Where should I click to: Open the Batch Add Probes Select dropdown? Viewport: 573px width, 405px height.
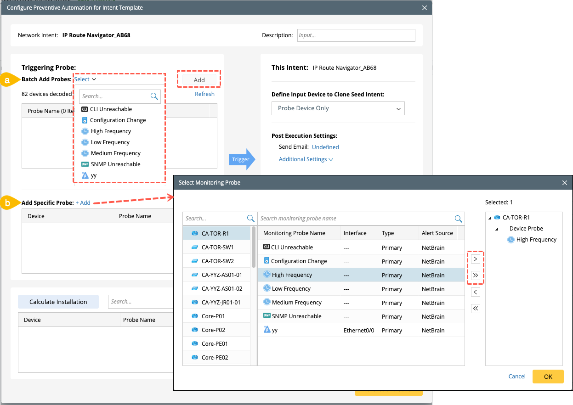click(85, 79)
